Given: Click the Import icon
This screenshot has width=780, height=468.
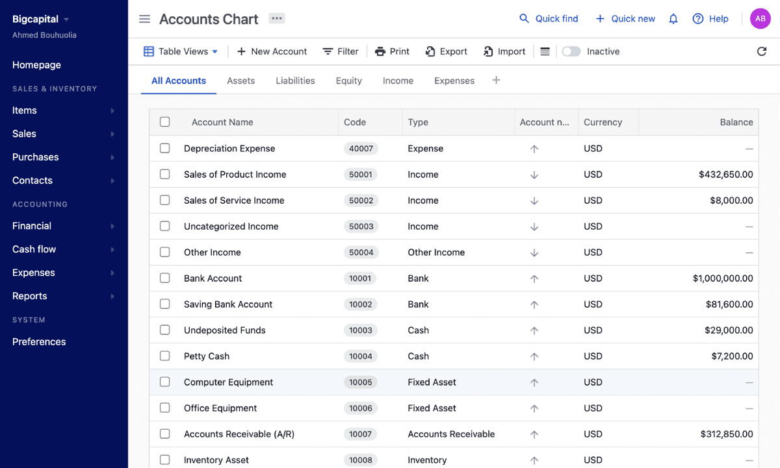Looking at the screenshot, I should pyautogui.click(x=488, y=51).
